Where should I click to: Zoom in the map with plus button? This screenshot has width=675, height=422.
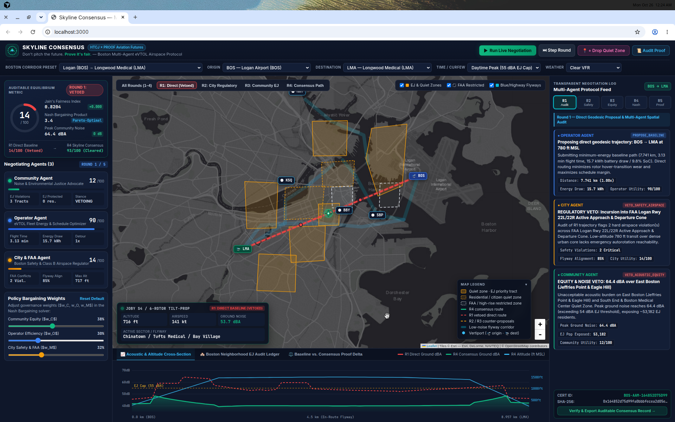coord(540,324)
